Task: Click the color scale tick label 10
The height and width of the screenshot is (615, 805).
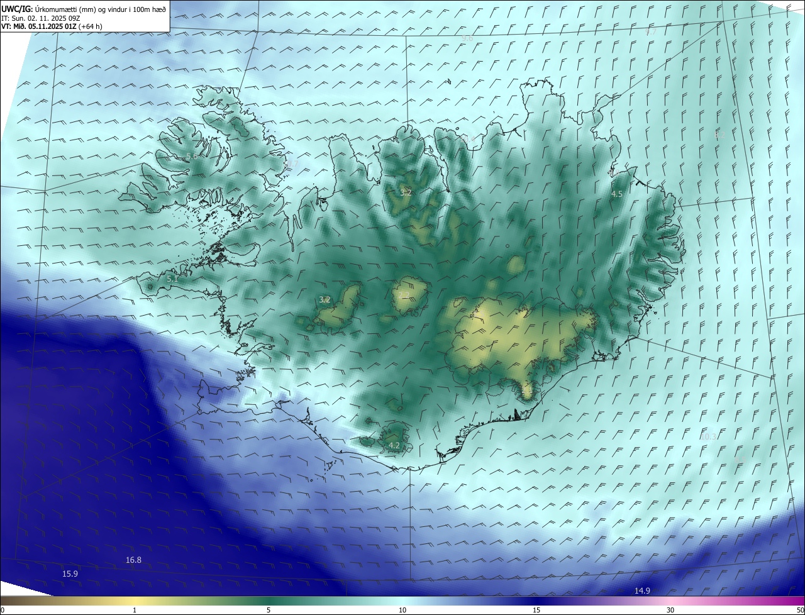Action: pyautogui.click(x=402, y=610)
